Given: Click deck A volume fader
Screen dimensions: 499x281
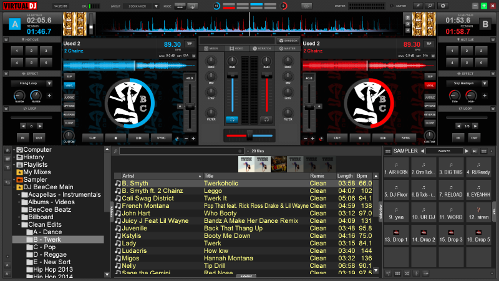Looking at the screenshot, I should coord(232,76).
